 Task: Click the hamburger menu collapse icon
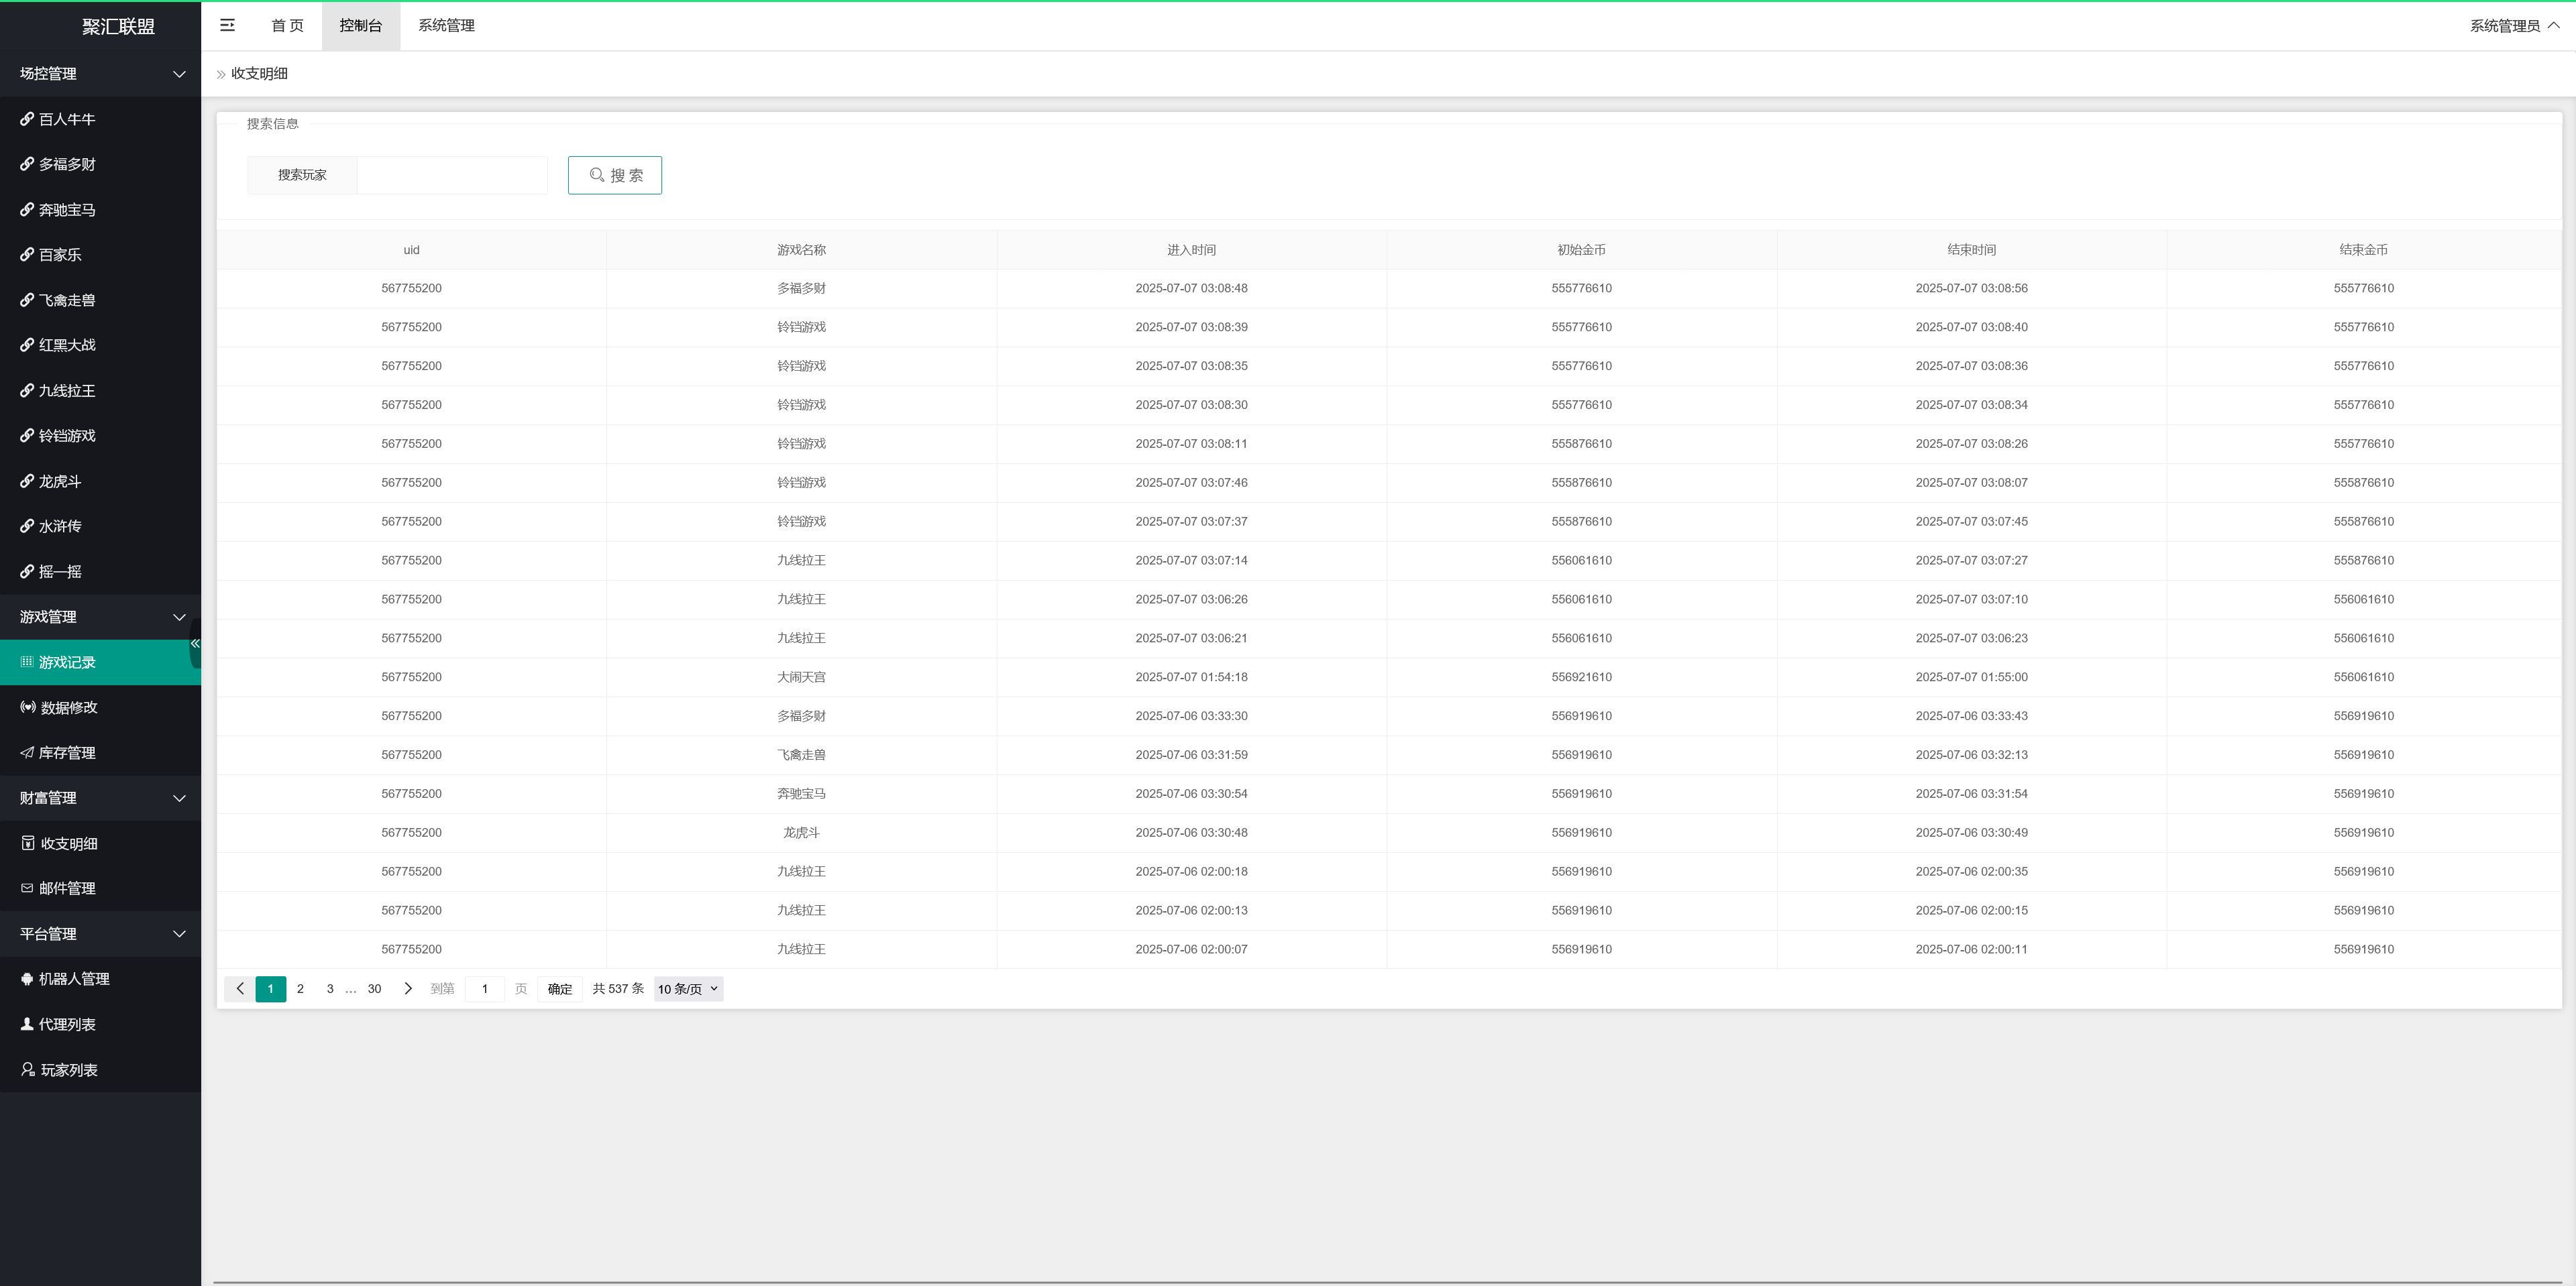pyautogui.click(x=227, y=25)
